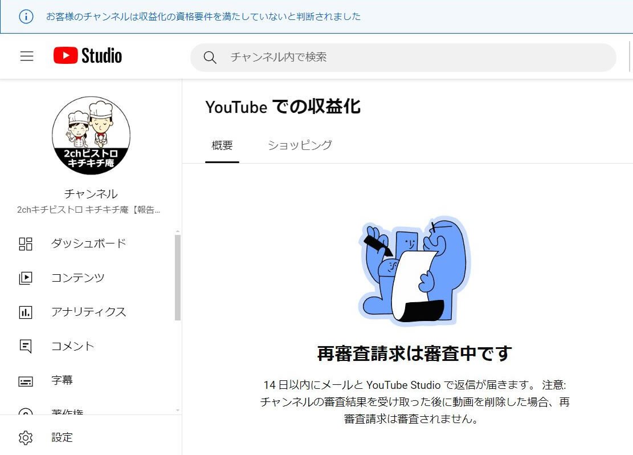Click the info icon in the banner

(x=26, y=17)
